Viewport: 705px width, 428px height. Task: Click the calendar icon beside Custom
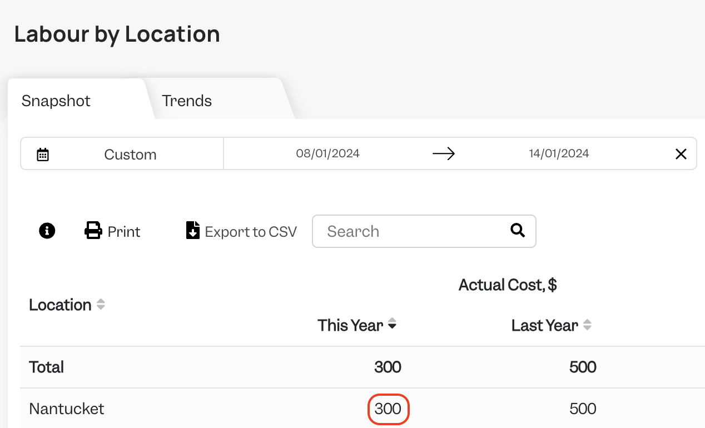click(43, 155)
